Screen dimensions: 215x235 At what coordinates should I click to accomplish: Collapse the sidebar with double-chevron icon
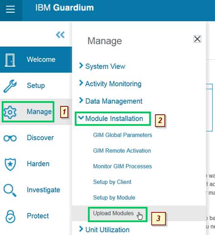60,35
